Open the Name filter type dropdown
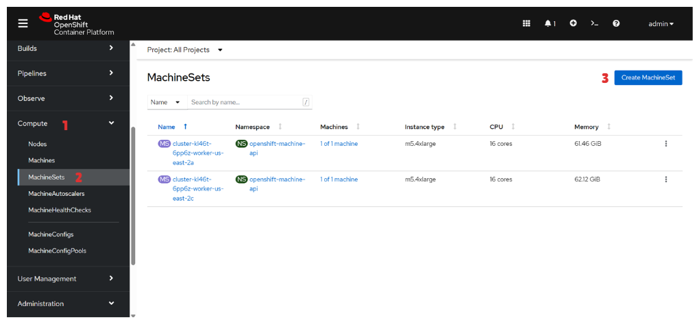699x324 pixels. tap(166, 102)
